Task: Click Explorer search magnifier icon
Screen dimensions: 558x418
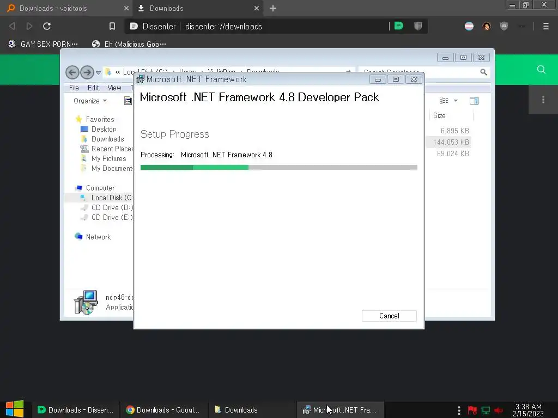Action: (x=483, y=72)
